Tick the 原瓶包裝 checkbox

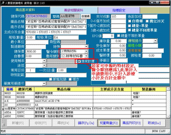click(x=51, y=79)
